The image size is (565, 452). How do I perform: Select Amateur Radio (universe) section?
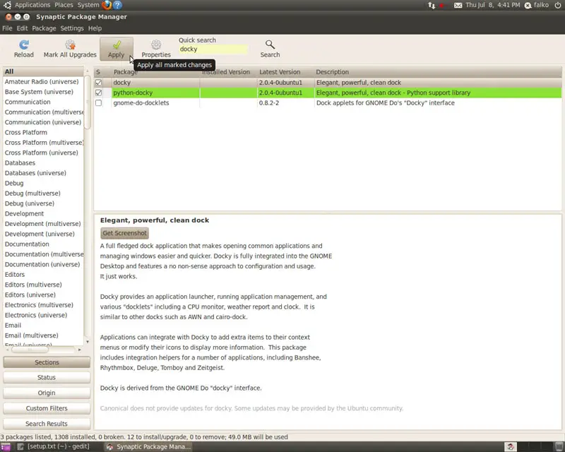click(43, 82)
